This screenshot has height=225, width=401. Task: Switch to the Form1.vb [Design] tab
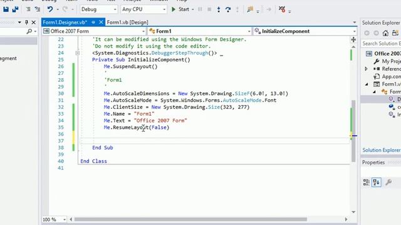click(127, 22)
